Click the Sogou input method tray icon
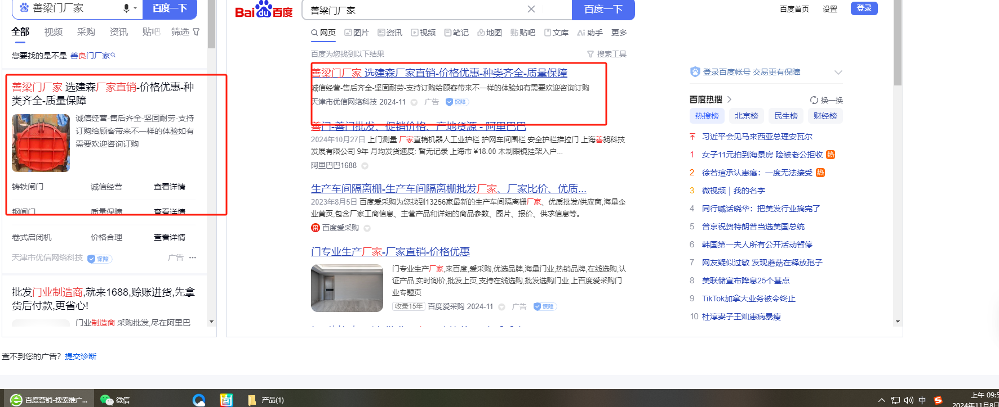Image resolution: width=999 pixels, height=407 pixels. pos(938,400)
